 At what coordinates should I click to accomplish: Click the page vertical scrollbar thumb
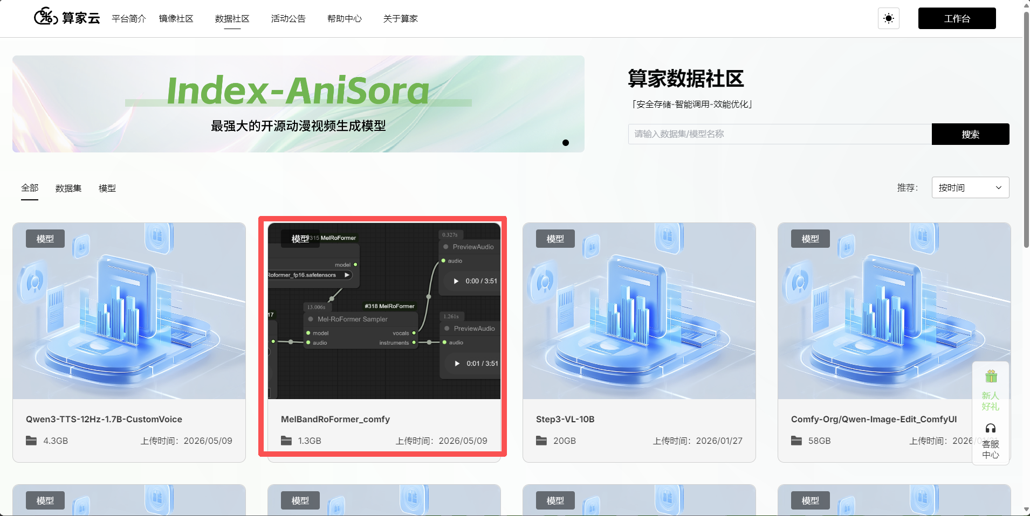point(1026,129)
